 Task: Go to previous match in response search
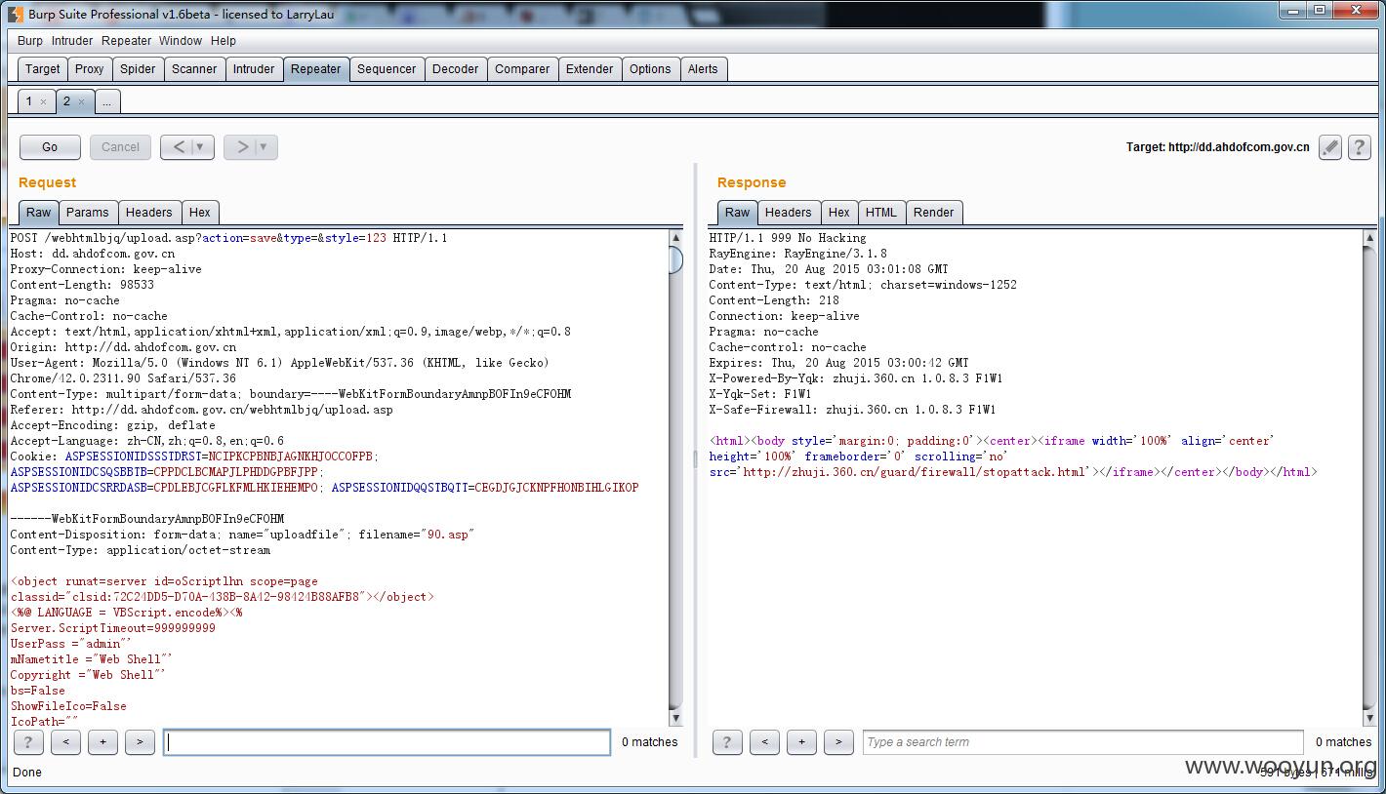[x=764, y=742]
